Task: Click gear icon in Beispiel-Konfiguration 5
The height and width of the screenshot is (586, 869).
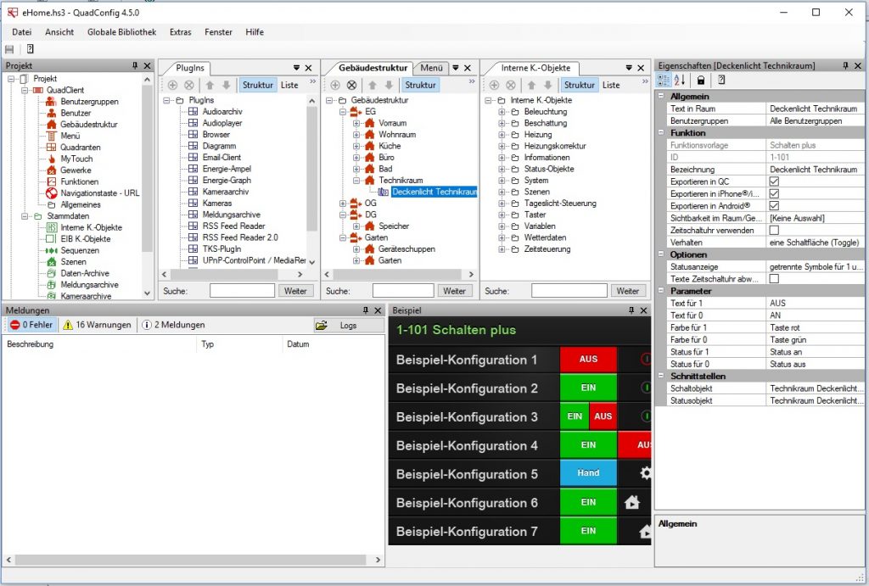Action: click(x=646, y=473)
